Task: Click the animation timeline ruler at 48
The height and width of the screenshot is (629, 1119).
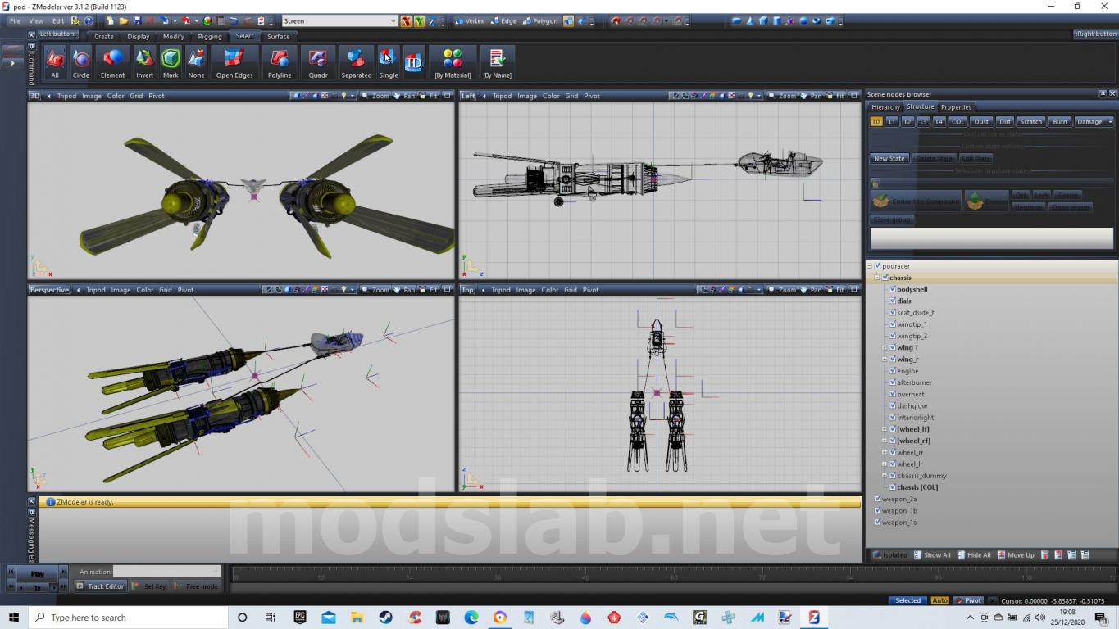Action: click(x=585, y=577)
